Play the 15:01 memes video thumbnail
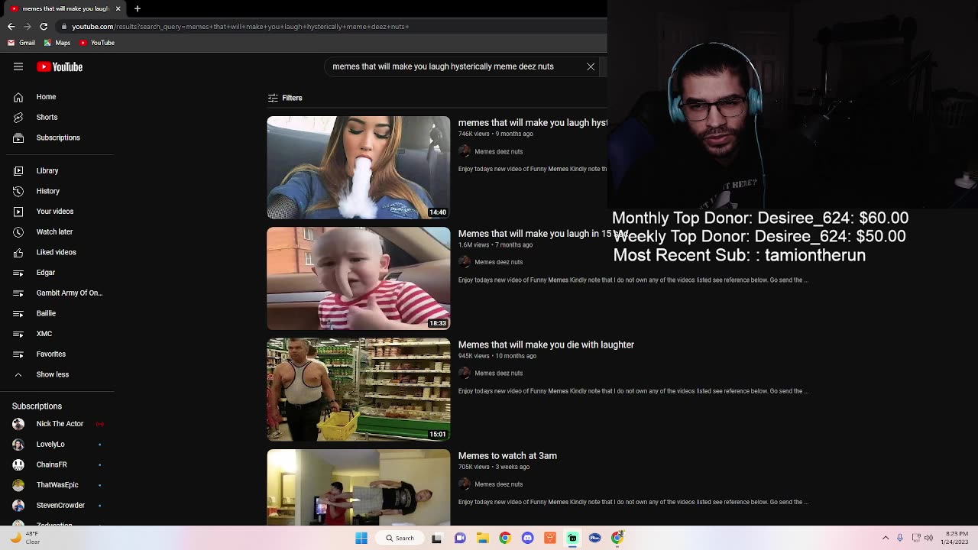 click(x=358, y=390)
